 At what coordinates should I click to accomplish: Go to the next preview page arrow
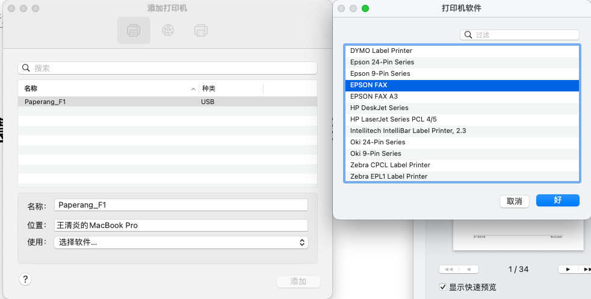(568, 269)
